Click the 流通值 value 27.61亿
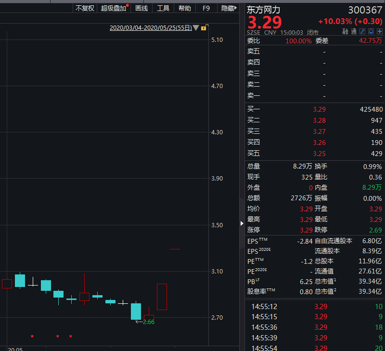The height and width of the screenshot is (351, 385). point(370,271)
